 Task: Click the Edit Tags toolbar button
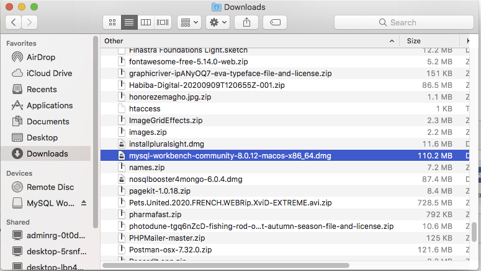[x=275, y=22]
